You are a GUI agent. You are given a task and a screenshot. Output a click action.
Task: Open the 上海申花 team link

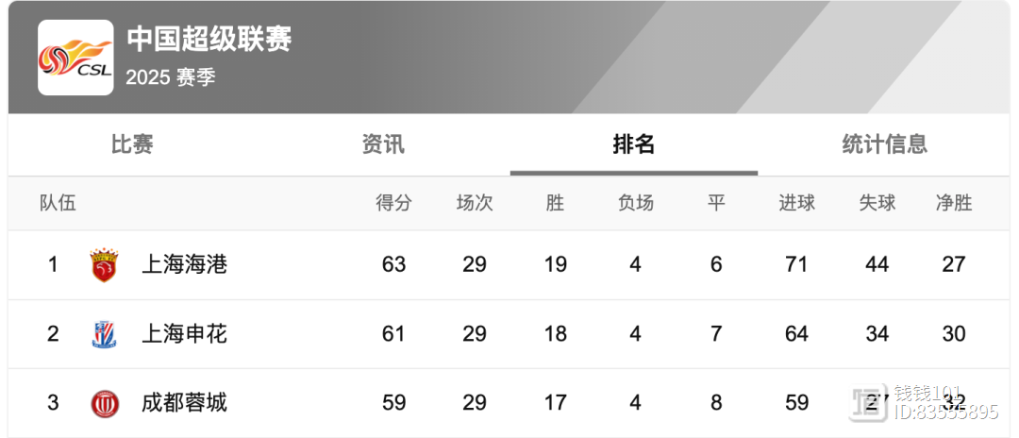tap(184, 334)
